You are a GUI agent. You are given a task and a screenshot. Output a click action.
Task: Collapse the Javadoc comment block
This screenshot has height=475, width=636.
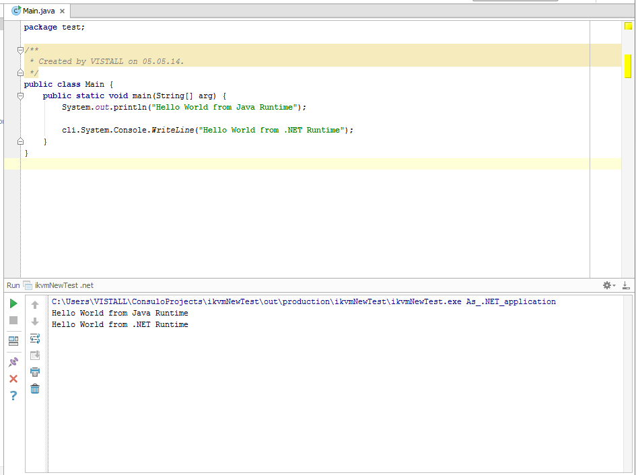(20, 50)
